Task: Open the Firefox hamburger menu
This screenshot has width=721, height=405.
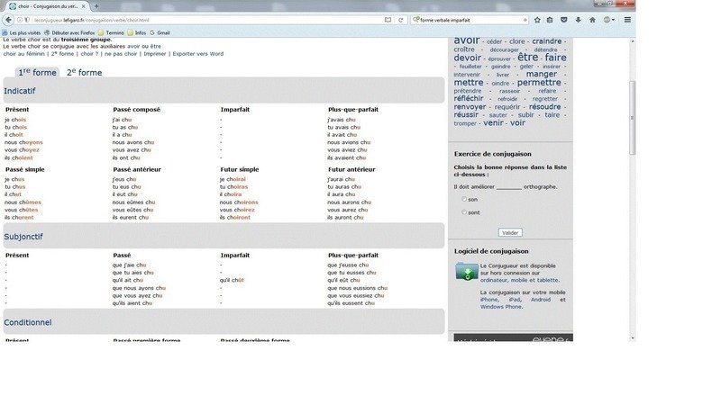Action: pyautogui.click(x=626, y=19)
